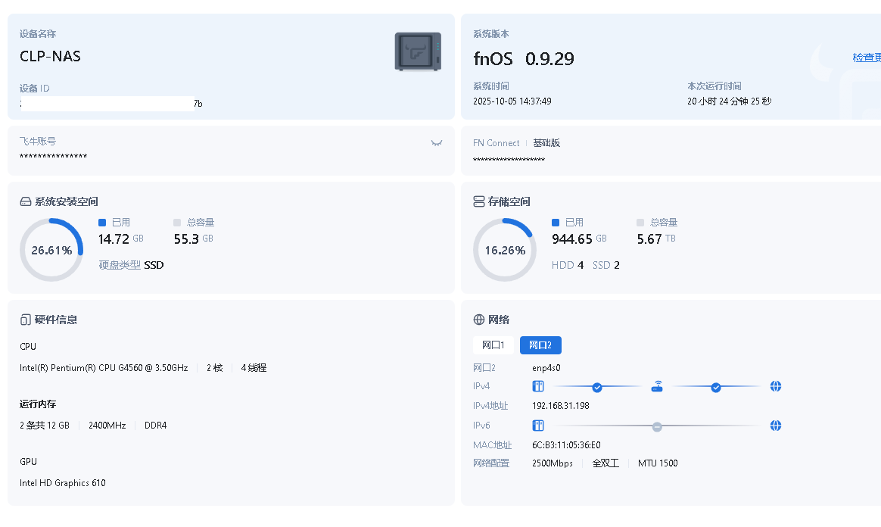
Task: Click the IPv4 row NAS device icon
Action: [x=539, y=387]
